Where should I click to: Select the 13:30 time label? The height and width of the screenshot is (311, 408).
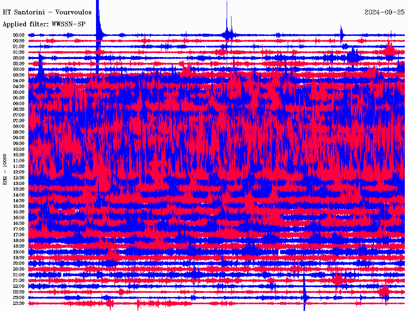[x=19, y=189]
